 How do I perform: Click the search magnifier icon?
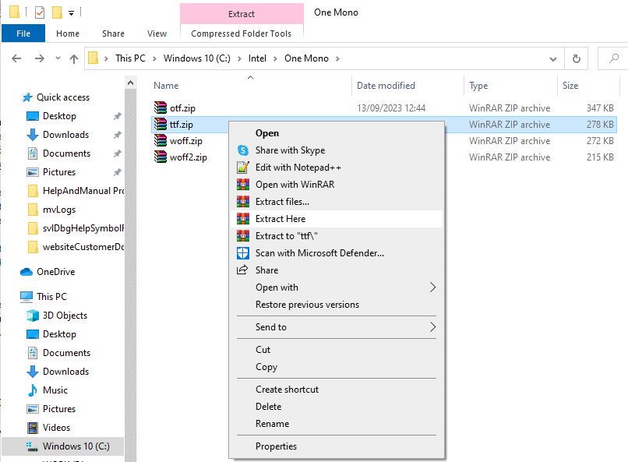(613, 59)
